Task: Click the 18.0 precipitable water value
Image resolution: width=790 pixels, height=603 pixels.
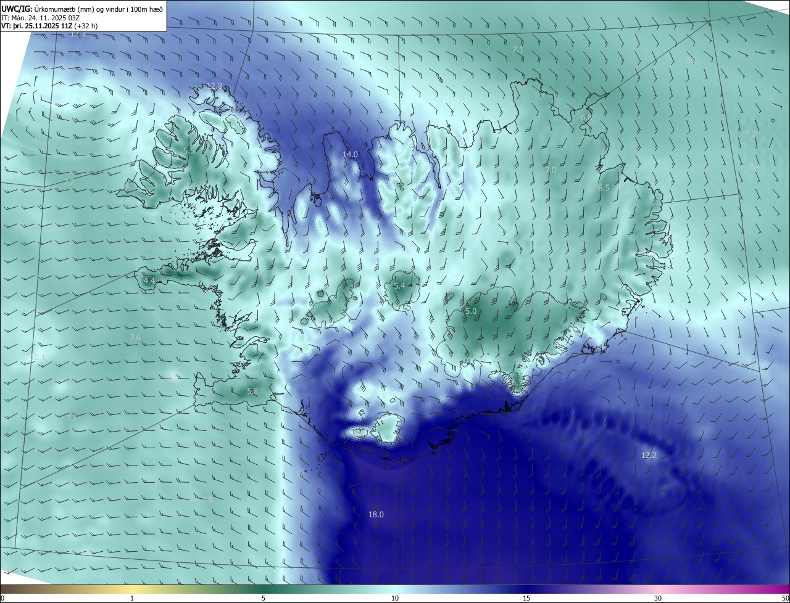Action: (376, 514)
